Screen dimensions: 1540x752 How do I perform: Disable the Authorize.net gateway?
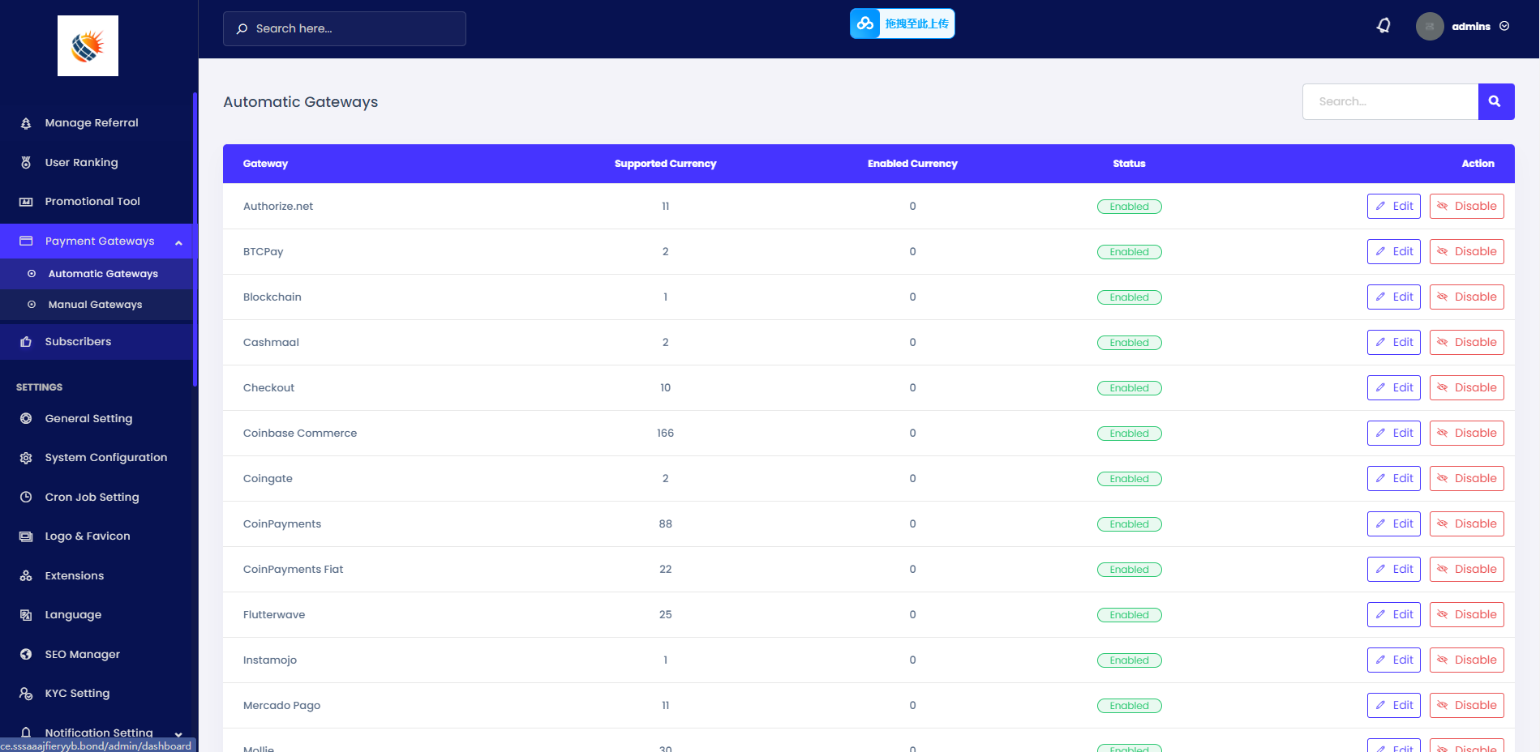pos(1466,207)
